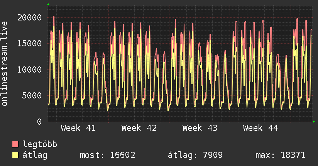Click the yellow átlag legend color swatch
Screen dimensions: 318x166
click(x=15, y=155)
